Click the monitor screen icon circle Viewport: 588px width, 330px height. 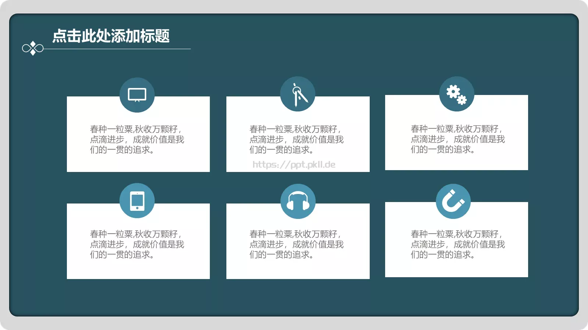coord(137,95)
